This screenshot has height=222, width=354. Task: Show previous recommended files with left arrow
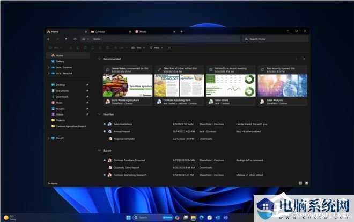[x=297, y=59]
